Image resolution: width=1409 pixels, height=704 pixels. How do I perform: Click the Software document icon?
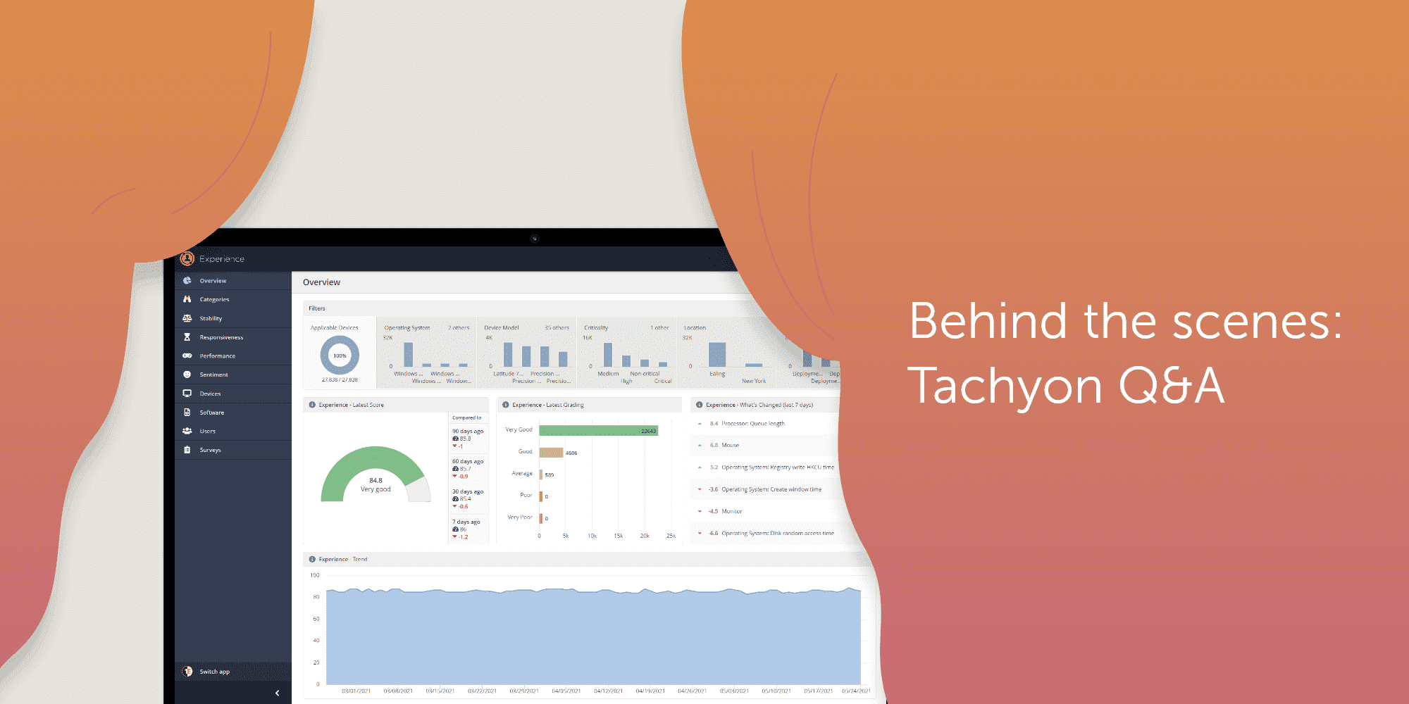[187, 413]
